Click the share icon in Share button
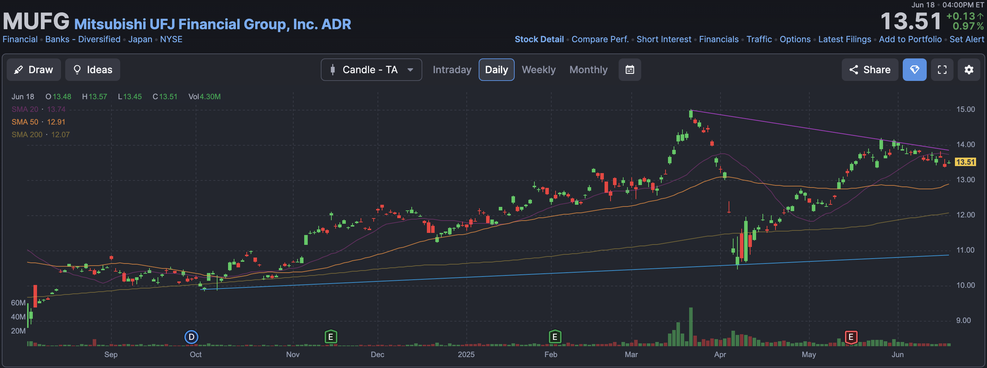 pyautogui.click(x=854, y=70)
